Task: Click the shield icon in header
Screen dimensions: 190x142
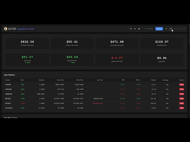Action: pos(135,29)
